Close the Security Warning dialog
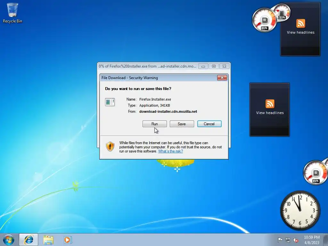This screenshot has width=328, height=246. [x=222, y=78]
